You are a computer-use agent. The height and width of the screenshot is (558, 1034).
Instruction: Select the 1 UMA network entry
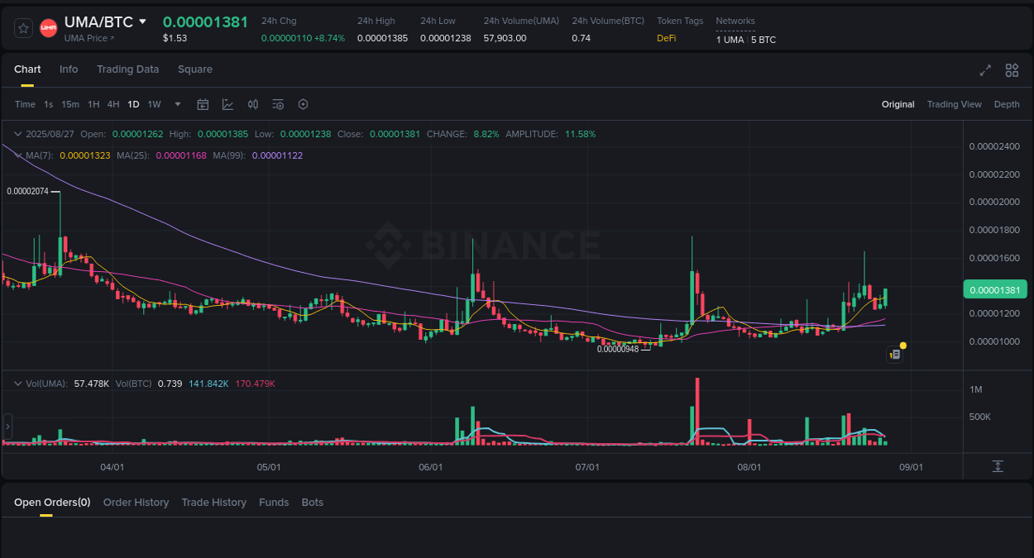click(730, 40)
